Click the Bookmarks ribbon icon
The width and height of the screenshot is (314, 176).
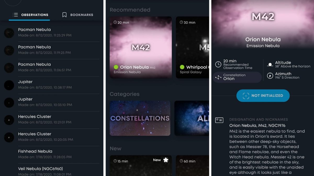(x=64, y=15)
